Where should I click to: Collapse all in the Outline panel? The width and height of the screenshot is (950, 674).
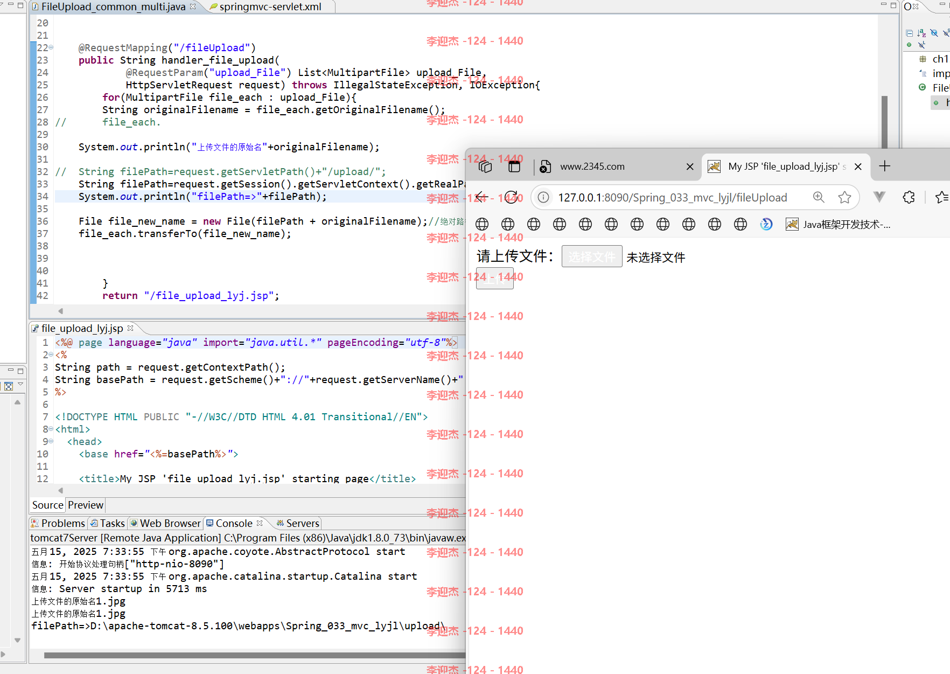(x=909, y=33)
